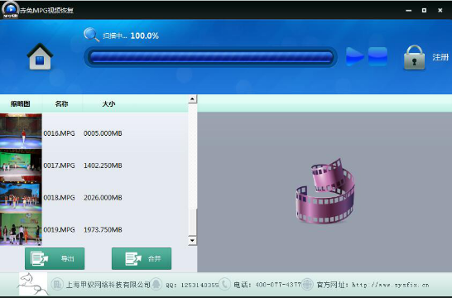This screenshot has height=298, width=452.
Task: Click the film reel preview icon
Action: click(x=325, y=190)
